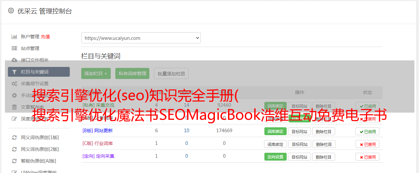Click 目标网站 in the 行业词库 row
This screenshot has height=173, width=419.
[299, 144]
